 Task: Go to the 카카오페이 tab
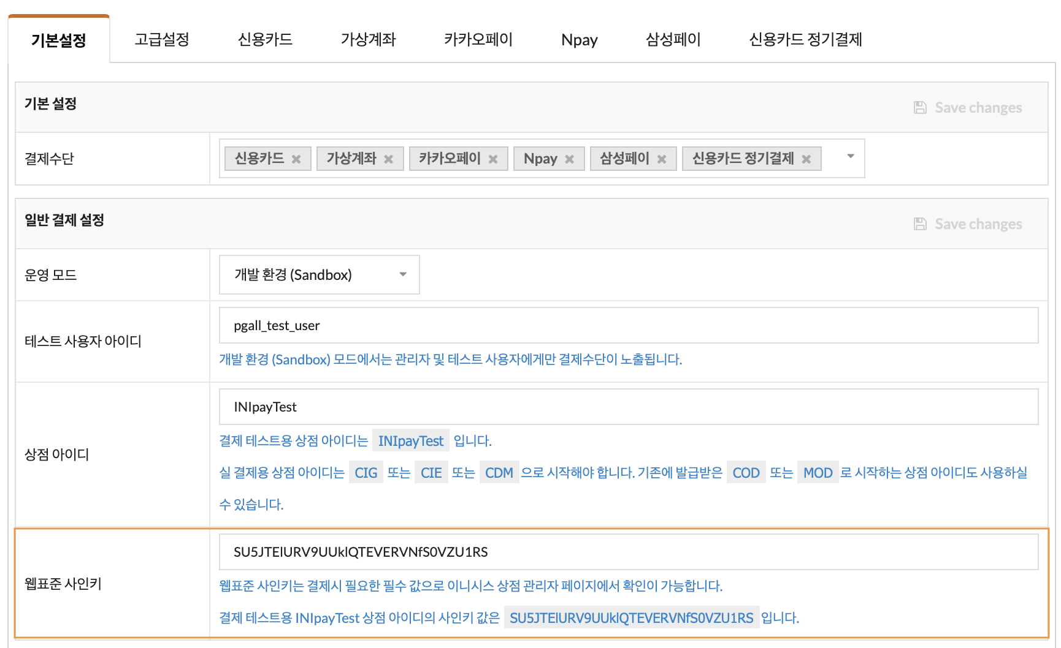coord(478,39)
